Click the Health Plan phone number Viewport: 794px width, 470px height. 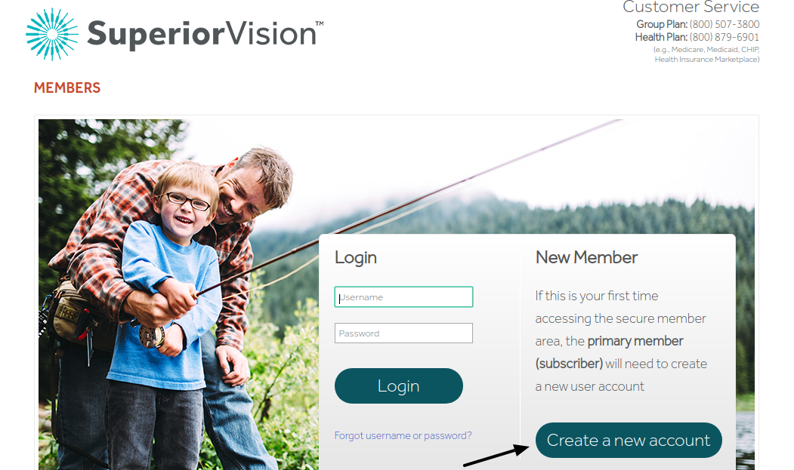pos(724,37)
